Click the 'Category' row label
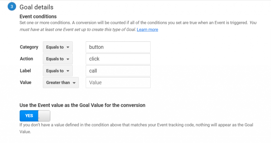Image resolution: width=271 pixels, height=143 pixels. [29, 47]
